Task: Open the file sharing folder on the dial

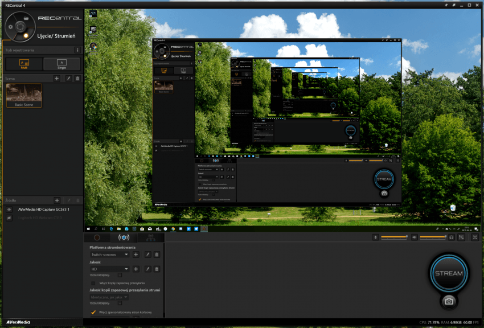Action: [x=26, y=18]
